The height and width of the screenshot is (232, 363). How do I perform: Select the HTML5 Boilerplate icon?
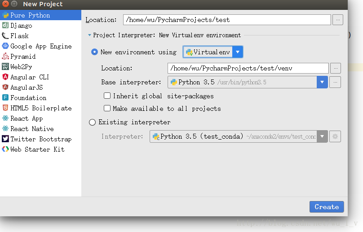[x=5, y=108]
